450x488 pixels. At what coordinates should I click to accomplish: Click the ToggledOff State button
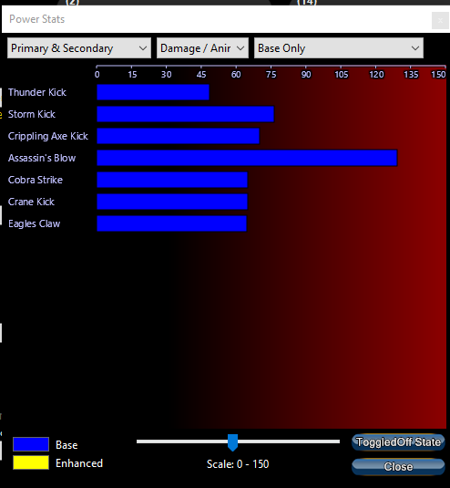[x=398, y=442]
